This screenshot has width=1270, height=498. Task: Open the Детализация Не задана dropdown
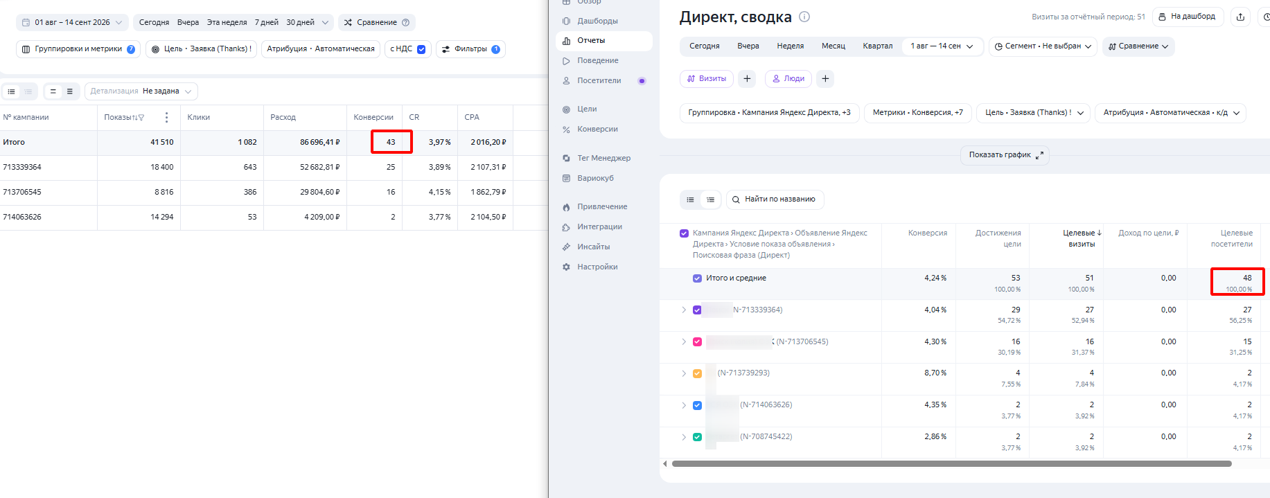(x=141, y=91)
